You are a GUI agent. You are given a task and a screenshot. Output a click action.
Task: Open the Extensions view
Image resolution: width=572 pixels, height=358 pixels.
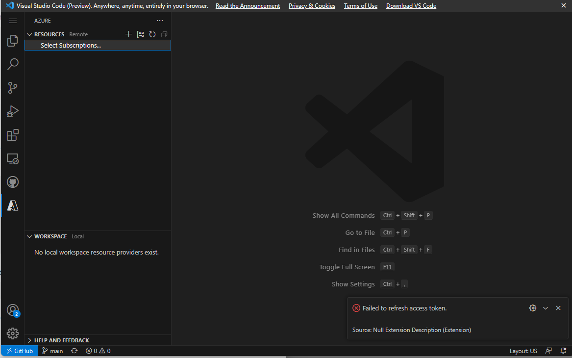(13, 135)
